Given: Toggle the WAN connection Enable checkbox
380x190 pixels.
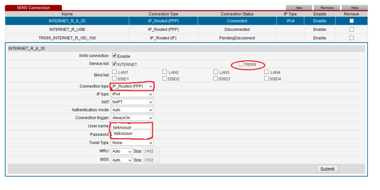Looking at the screenshot, I should click(x=114, y=56).
